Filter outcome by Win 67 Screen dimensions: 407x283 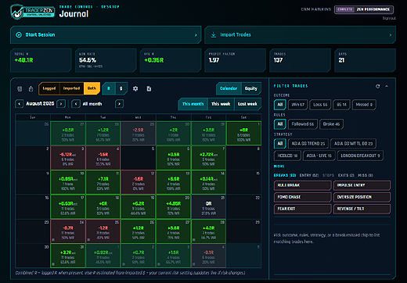(297, 105)
